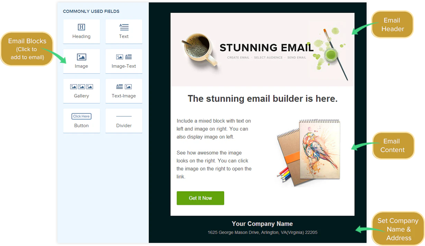Select the mixed block paragraph text
The width and height of the screenshot is (425, 246).
(214, 149)
